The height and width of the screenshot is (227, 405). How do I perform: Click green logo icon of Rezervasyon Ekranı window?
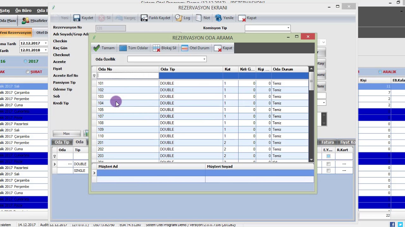(x=53, y=8)
